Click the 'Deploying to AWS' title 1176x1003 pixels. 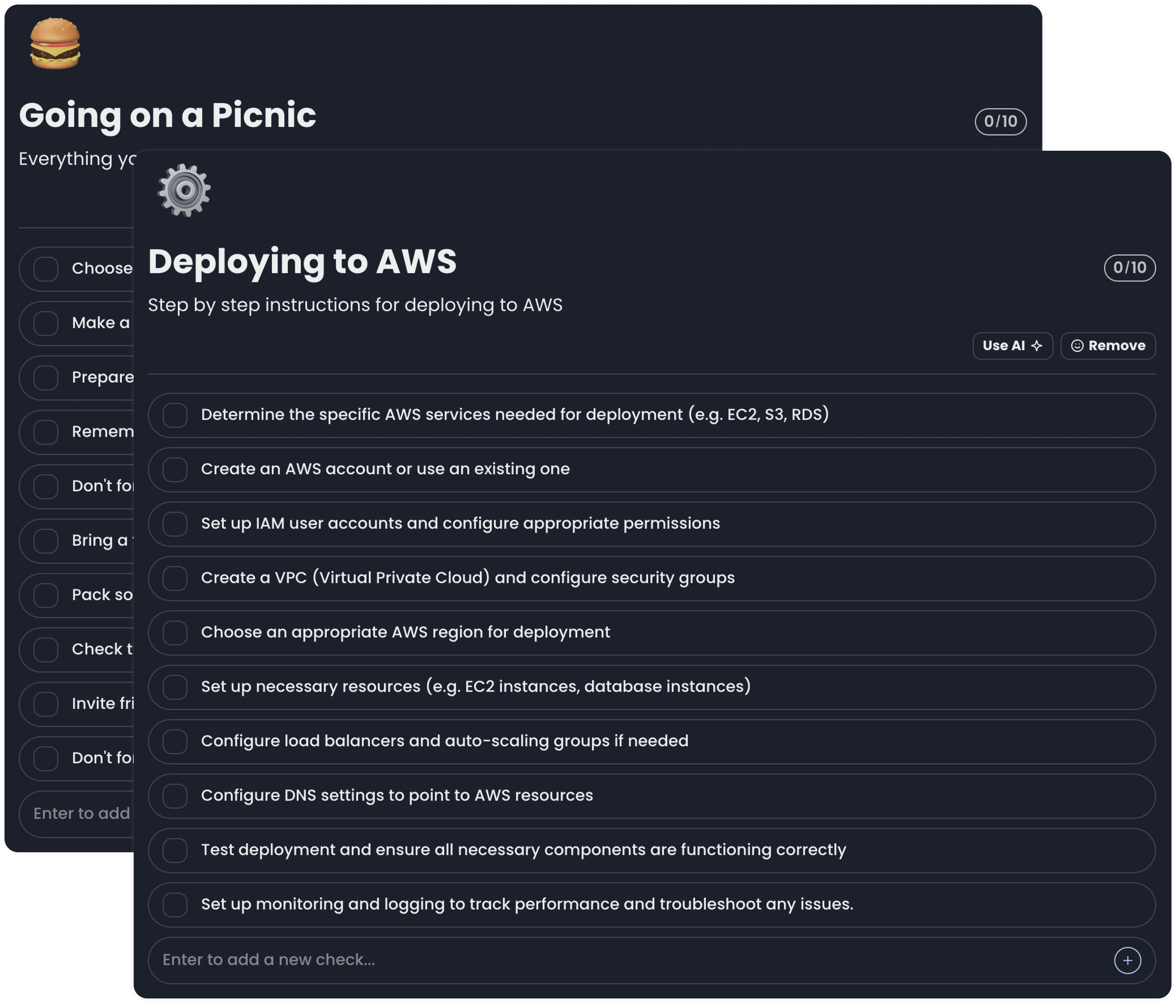[x=302, y=262]
